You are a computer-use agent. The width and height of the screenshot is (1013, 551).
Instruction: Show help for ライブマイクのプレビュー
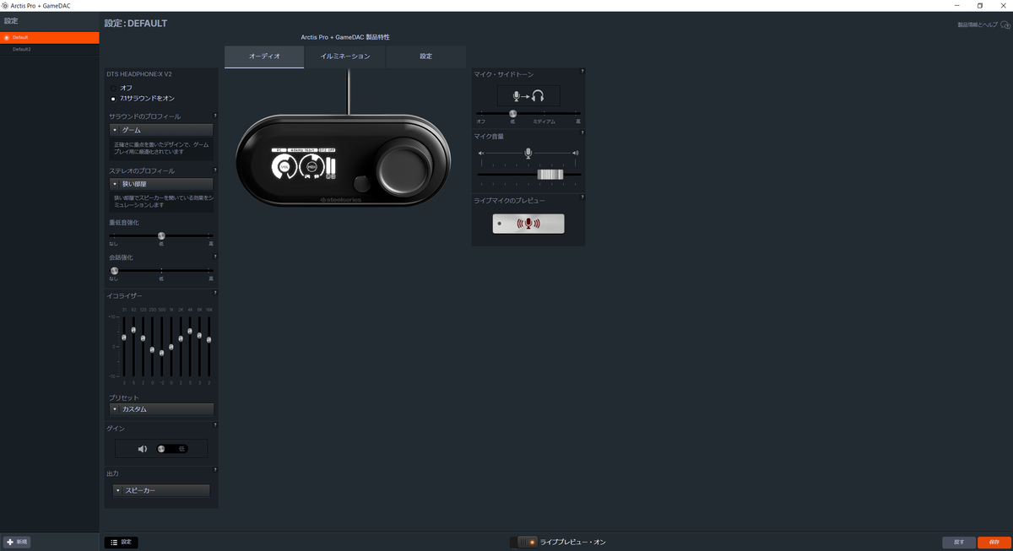pyautogui.click(x=582, y=199)
